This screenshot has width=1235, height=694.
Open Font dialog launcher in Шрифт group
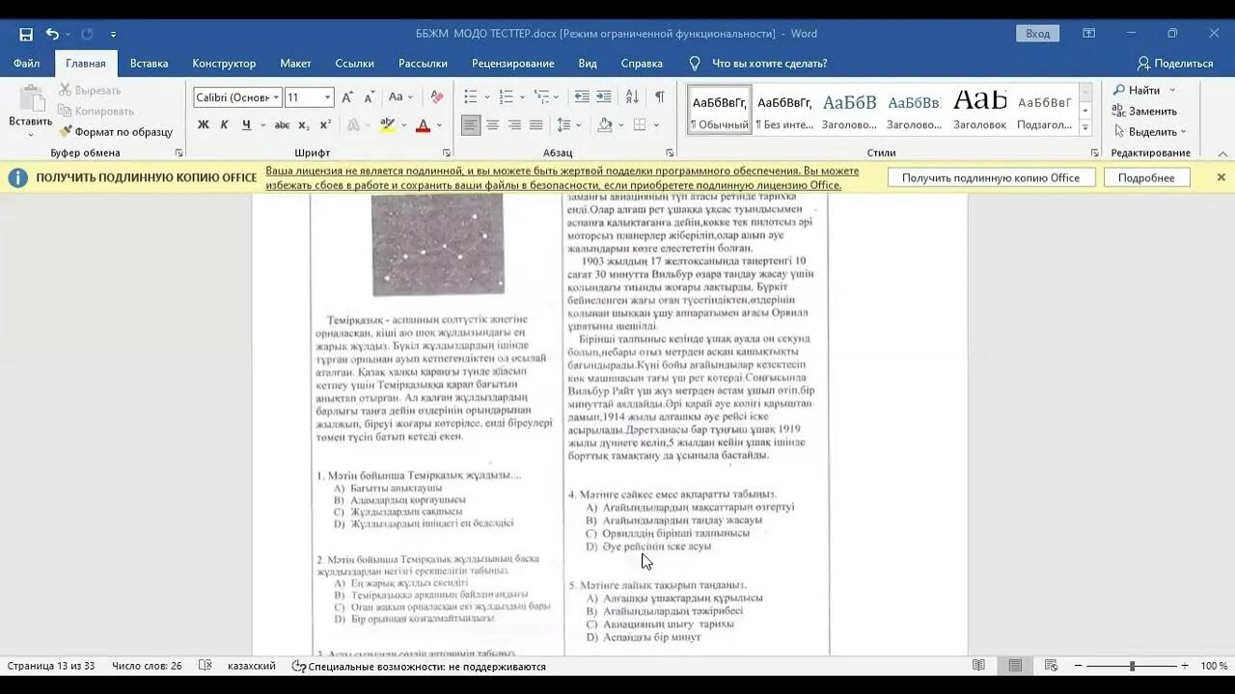pyautogui.click(x=446, y=153)
